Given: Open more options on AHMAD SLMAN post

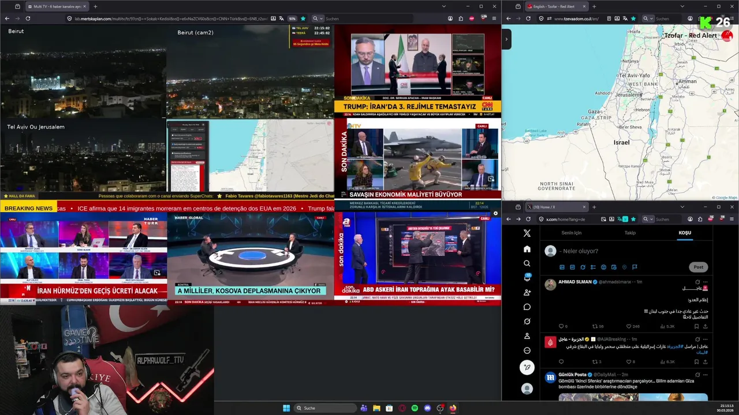Looking at the screenshot, I should pos(705,282).
